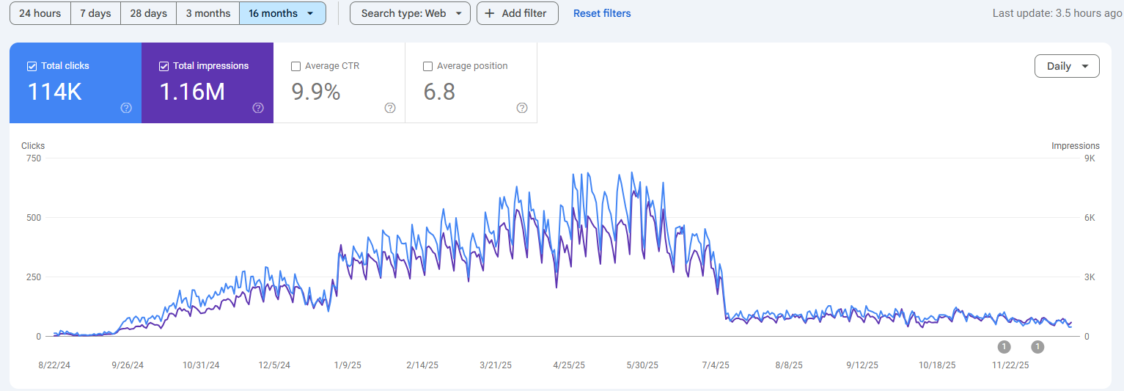Uncheck the Total clicks checkbox

click(32, 66)
